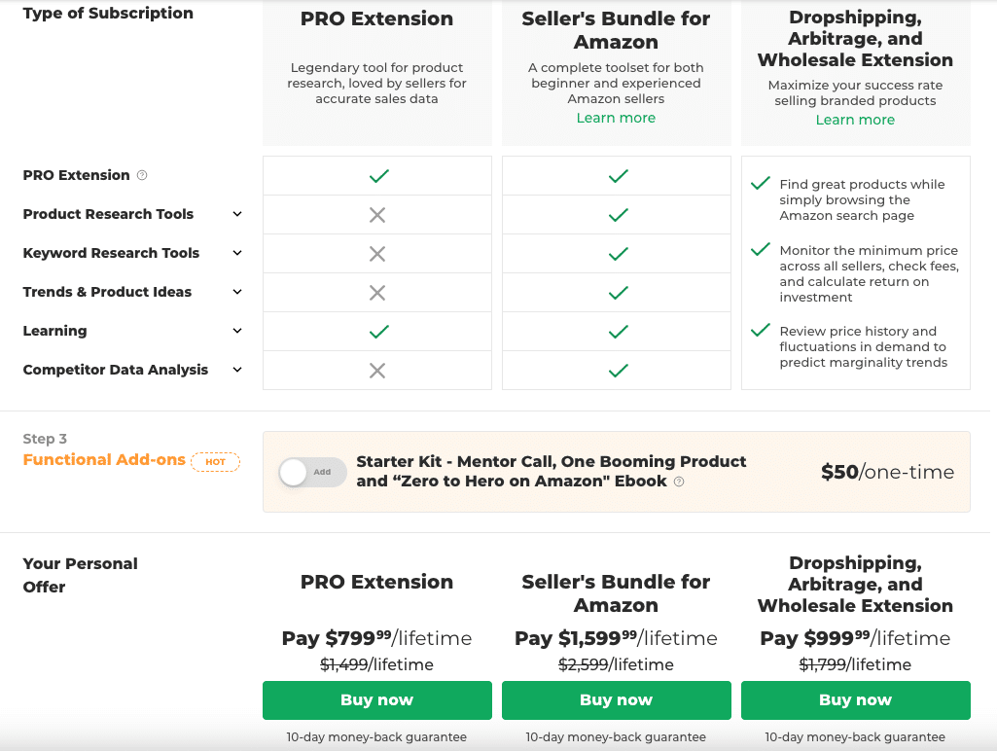This screenshot has width=997, height=751.
Task: Expand the Product Research Tools row
Action: 237,214
